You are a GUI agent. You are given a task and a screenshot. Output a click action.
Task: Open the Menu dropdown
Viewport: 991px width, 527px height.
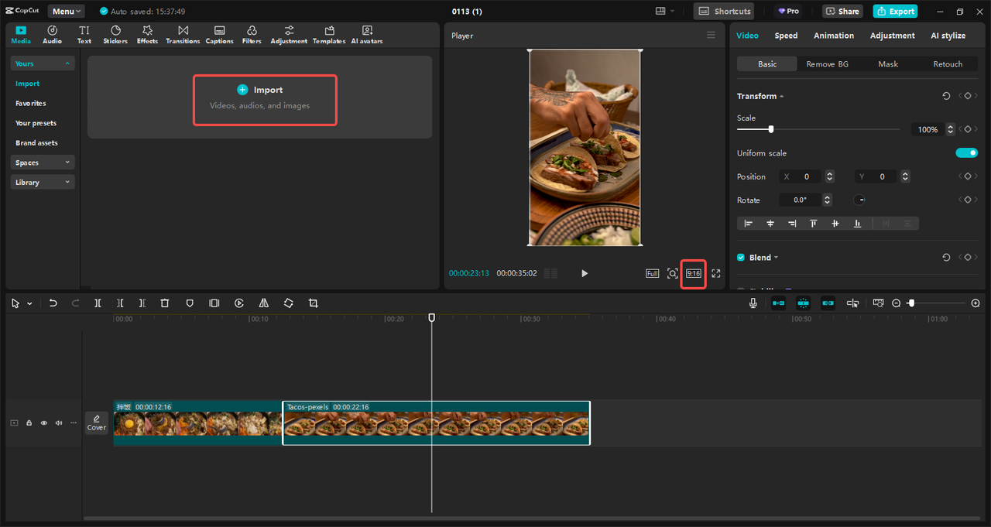coord(67,12)
